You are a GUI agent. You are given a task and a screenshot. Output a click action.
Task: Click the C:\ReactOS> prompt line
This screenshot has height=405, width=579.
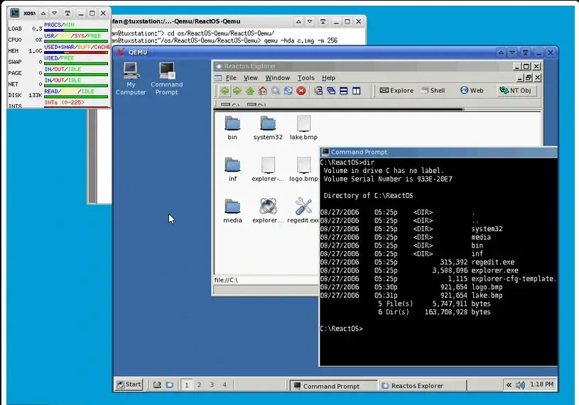(342, 328)
